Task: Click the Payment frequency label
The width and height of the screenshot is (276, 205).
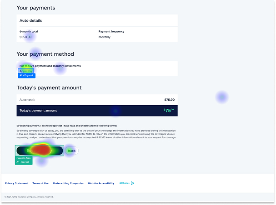Action: click(111, 32)
